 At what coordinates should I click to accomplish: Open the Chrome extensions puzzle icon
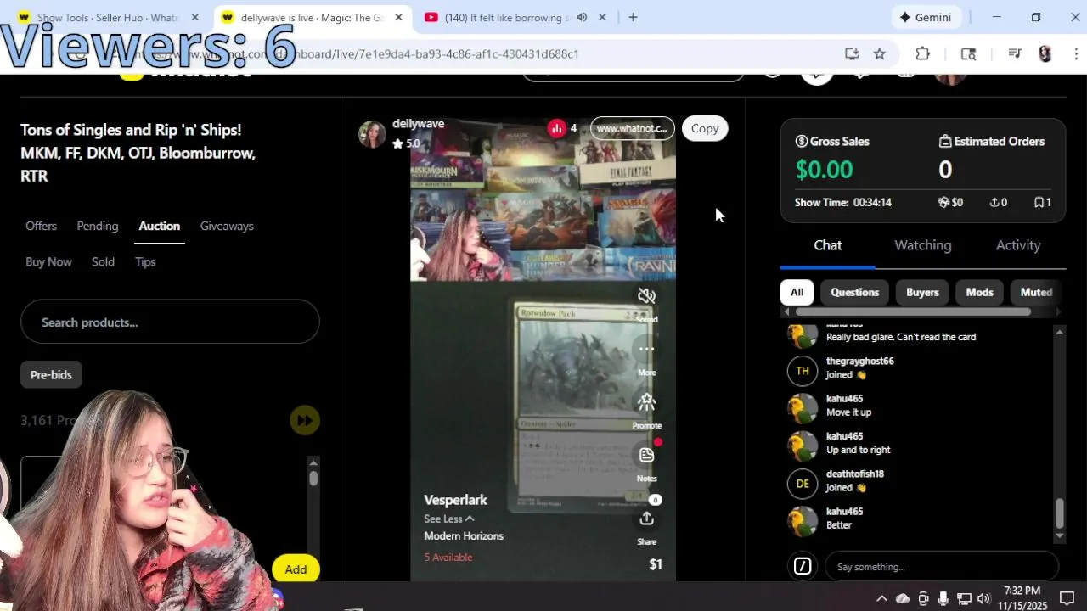coord(923,53)
